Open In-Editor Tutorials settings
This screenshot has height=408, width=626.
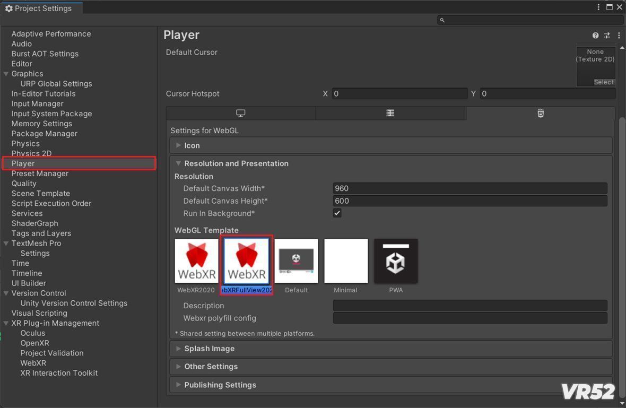point(44,94)
